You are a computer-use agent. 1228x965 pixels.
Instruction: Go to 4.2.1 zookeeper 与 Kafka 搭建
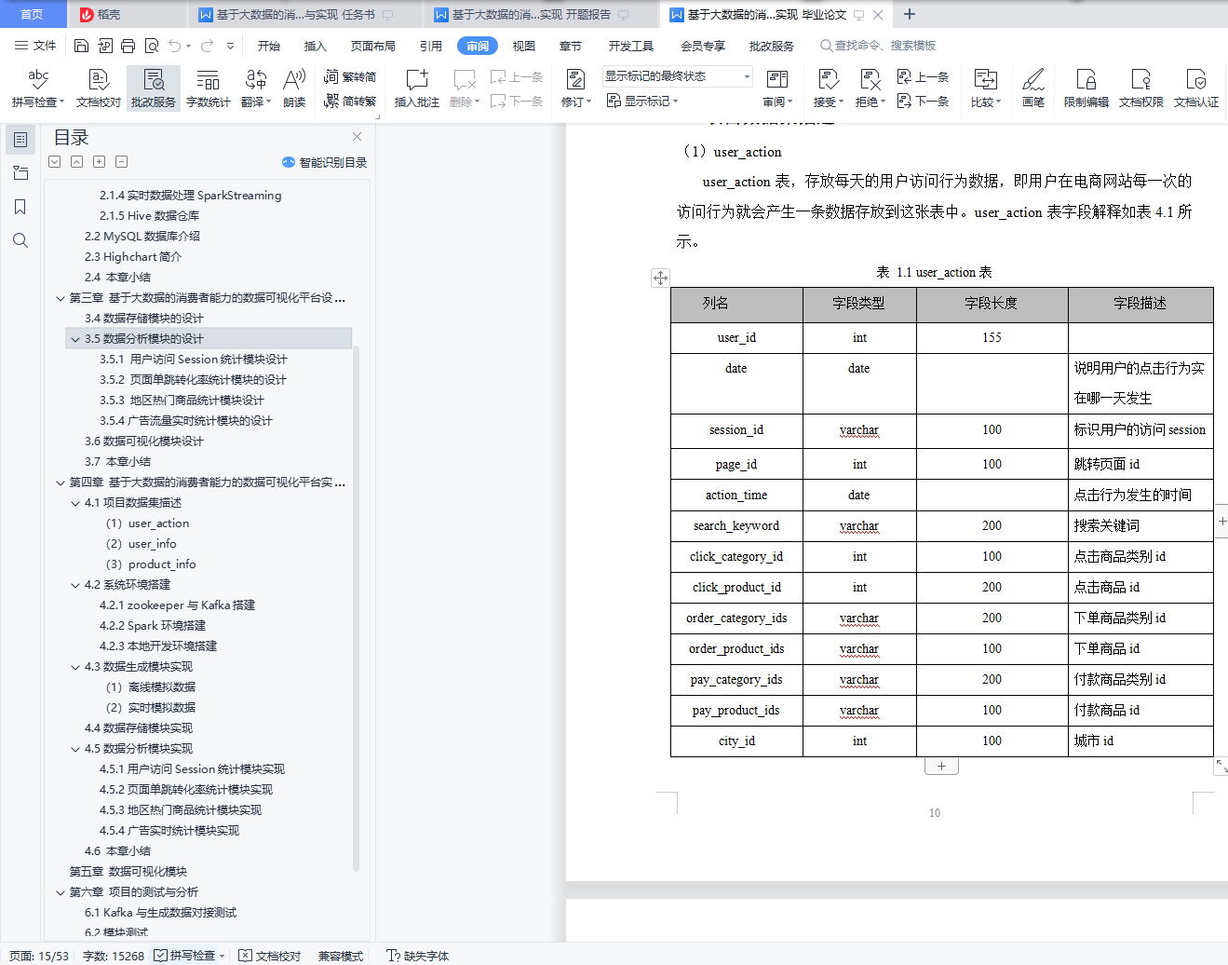[x=177, y=605]
